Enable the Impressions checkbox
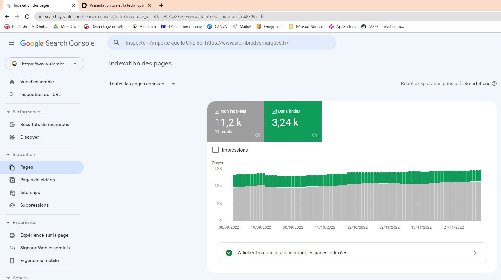 pyautogui.click(x=216, y=150)
